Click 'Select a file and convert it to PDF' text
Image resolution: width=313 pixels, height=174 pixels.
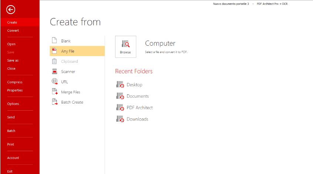click(166, 52)
